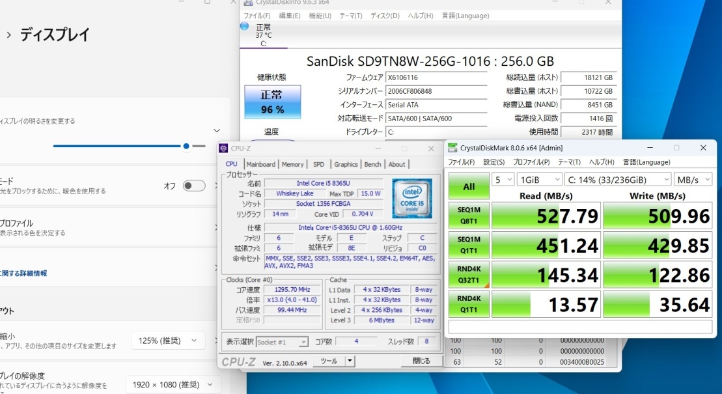Viewport: 722px width, 394px height.
Task: Open the MB/s unit dropdown
Action: (693, 180)
